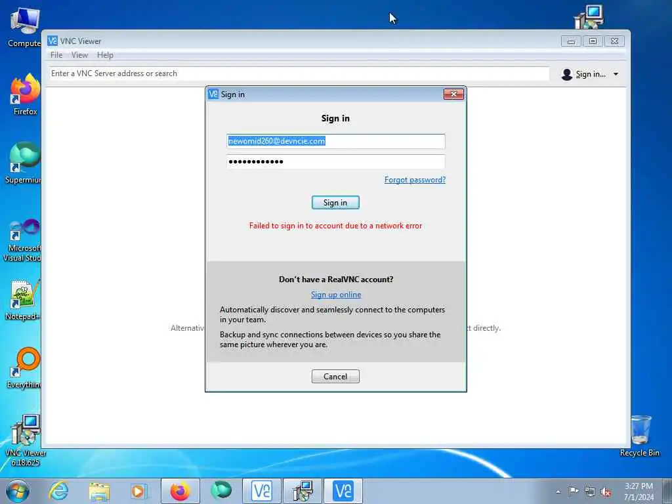Open the clock showing 3:27 PM

639,491
